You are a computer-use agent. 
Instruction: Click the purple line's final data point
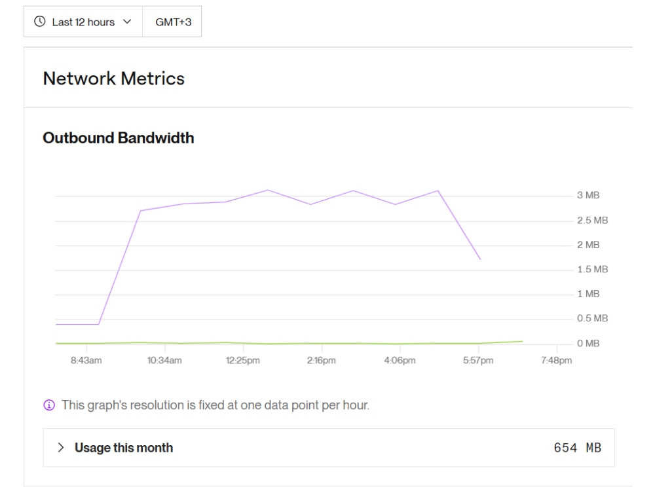tap(480, 259)
